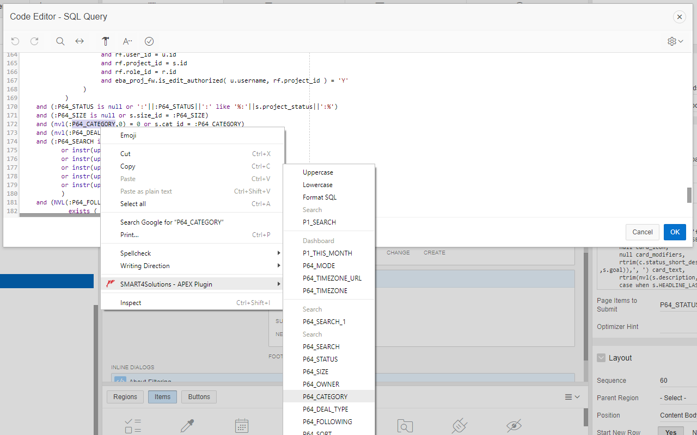Open Query Builder hammer icon
697x435 pixels.
(x=106, y=41)
